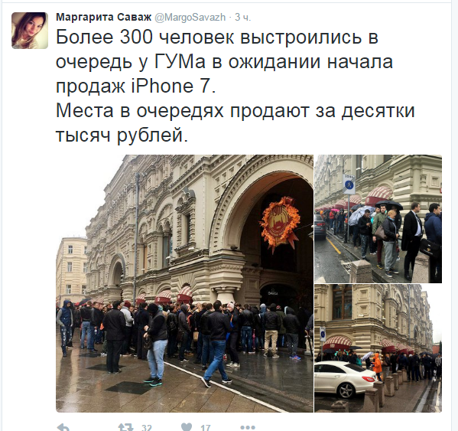Click the retweet count 32

pos(147,428)
